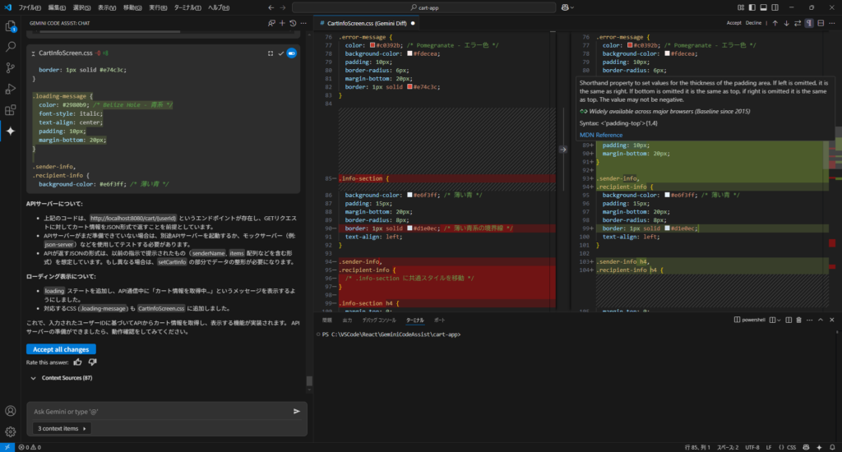Open the ファイル menu
The width and height of the screenshot is (842, 452).
tap(30, 7)
